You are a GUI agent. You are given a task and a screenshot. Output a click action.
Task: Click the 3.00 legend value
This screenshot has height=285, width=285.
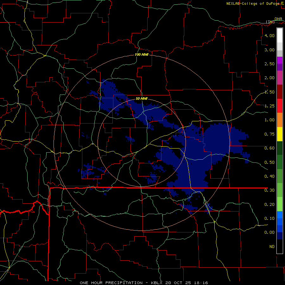[x=269, y=50]
